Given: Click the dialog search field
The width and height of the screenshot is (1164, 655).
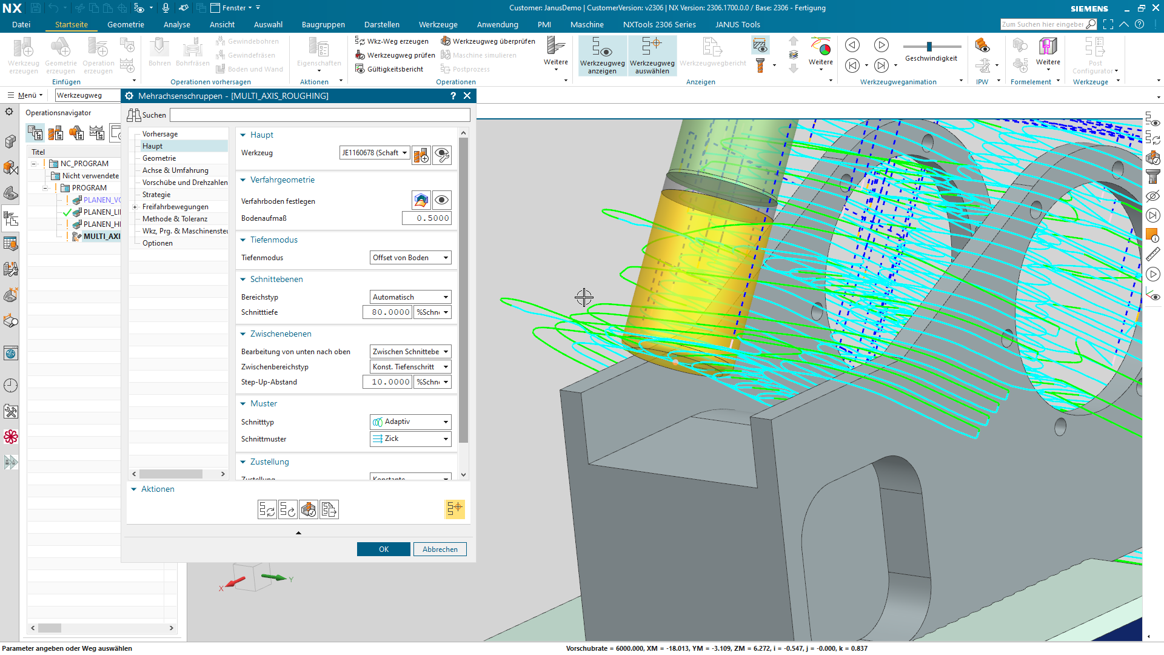Looking at the screenshot, I should click(x=319, y=115).
